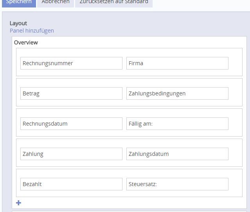Pick the Bezahlt field box
The image size is (250, 212).
click(x=71, y=184)
